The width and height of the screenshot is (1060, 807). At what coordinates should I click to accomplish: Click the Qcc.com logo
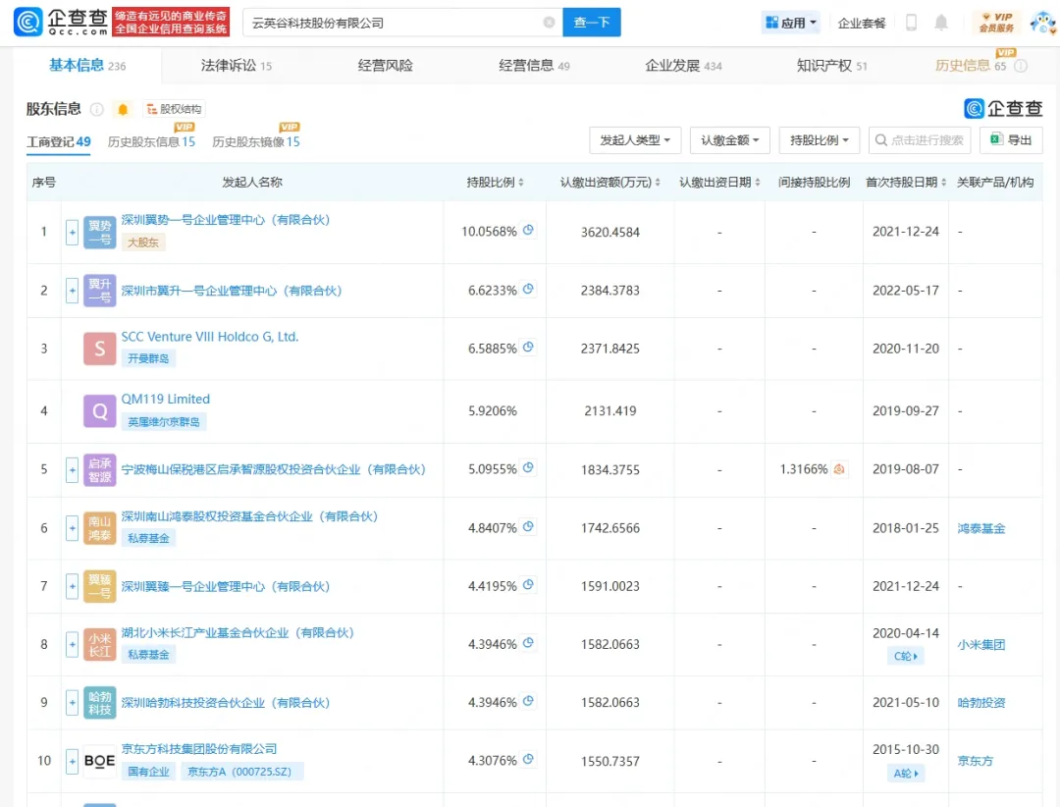61,23
